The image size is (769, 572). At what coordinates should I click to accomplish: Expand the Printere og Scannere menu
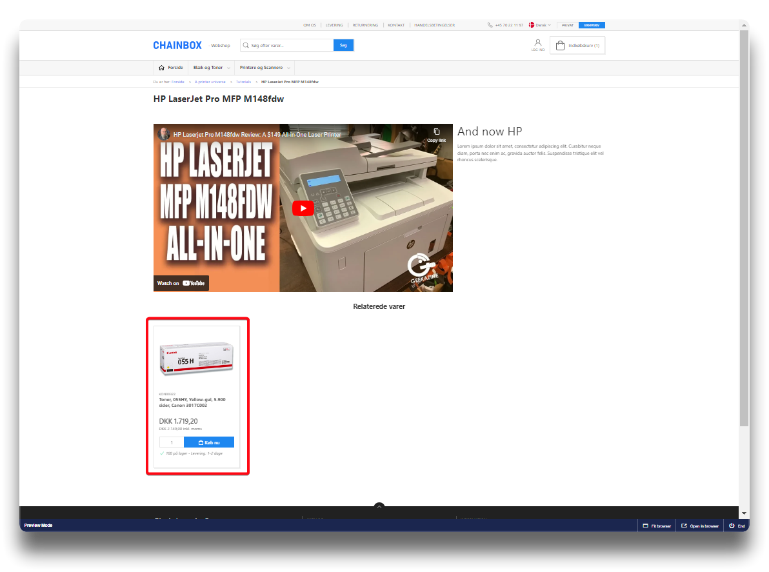tap(265, 68)
